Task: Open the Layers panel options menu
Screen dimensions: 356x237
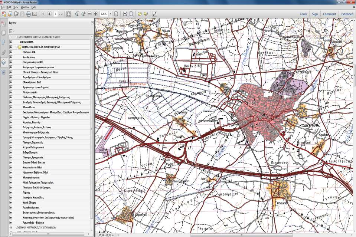Action: 12,31
